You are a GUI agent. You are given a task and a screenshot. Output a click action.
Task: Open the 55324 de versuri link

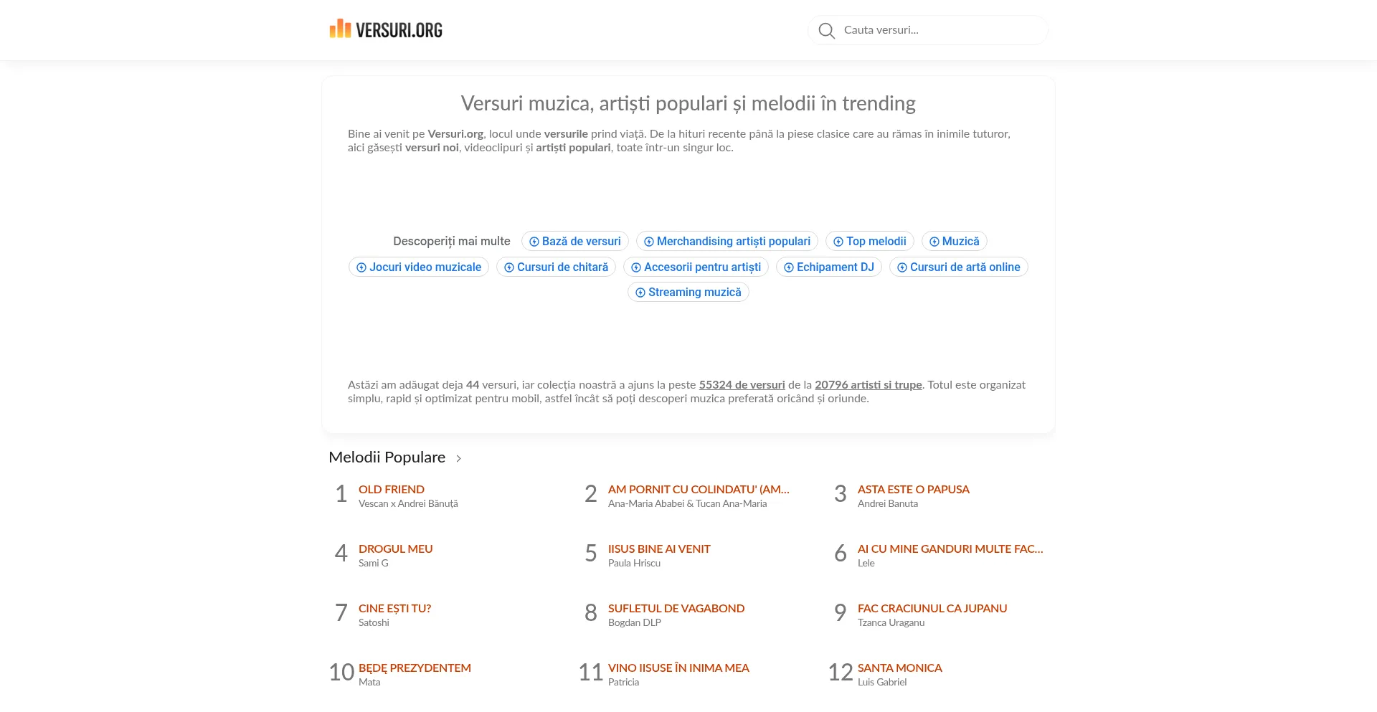pos(742,384)
